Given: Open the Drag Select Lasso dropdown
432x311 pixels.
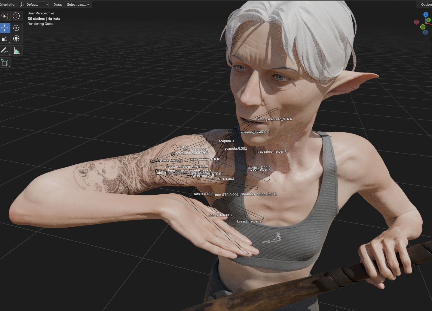Looking at the screenshot, I should pos(78,4).
